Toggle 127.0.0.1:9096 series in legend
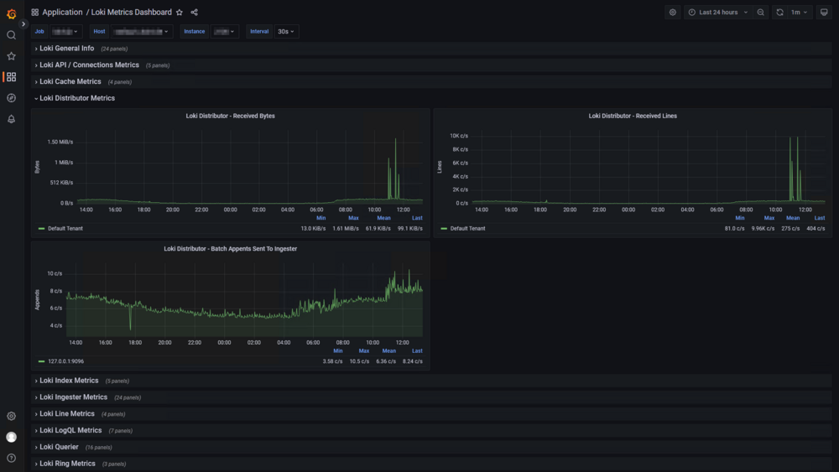Viewport: 839px width, 472px height. point(61,361)
